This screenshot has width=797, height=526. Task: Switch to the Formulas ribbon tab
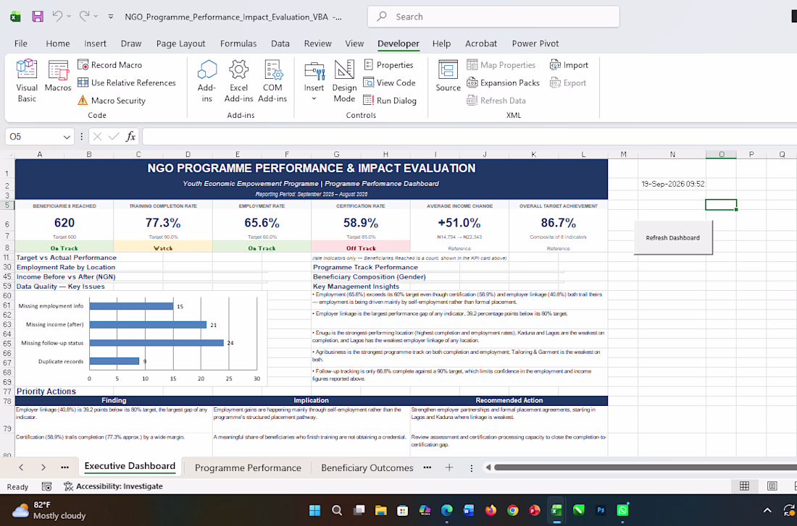(238, 43)
